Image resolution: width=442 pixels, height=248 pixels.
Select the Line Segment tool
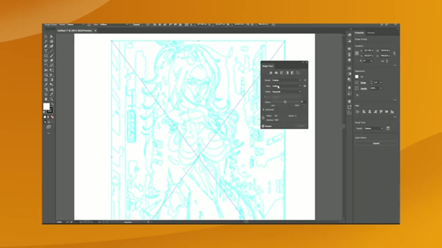[x=51, y=51]
